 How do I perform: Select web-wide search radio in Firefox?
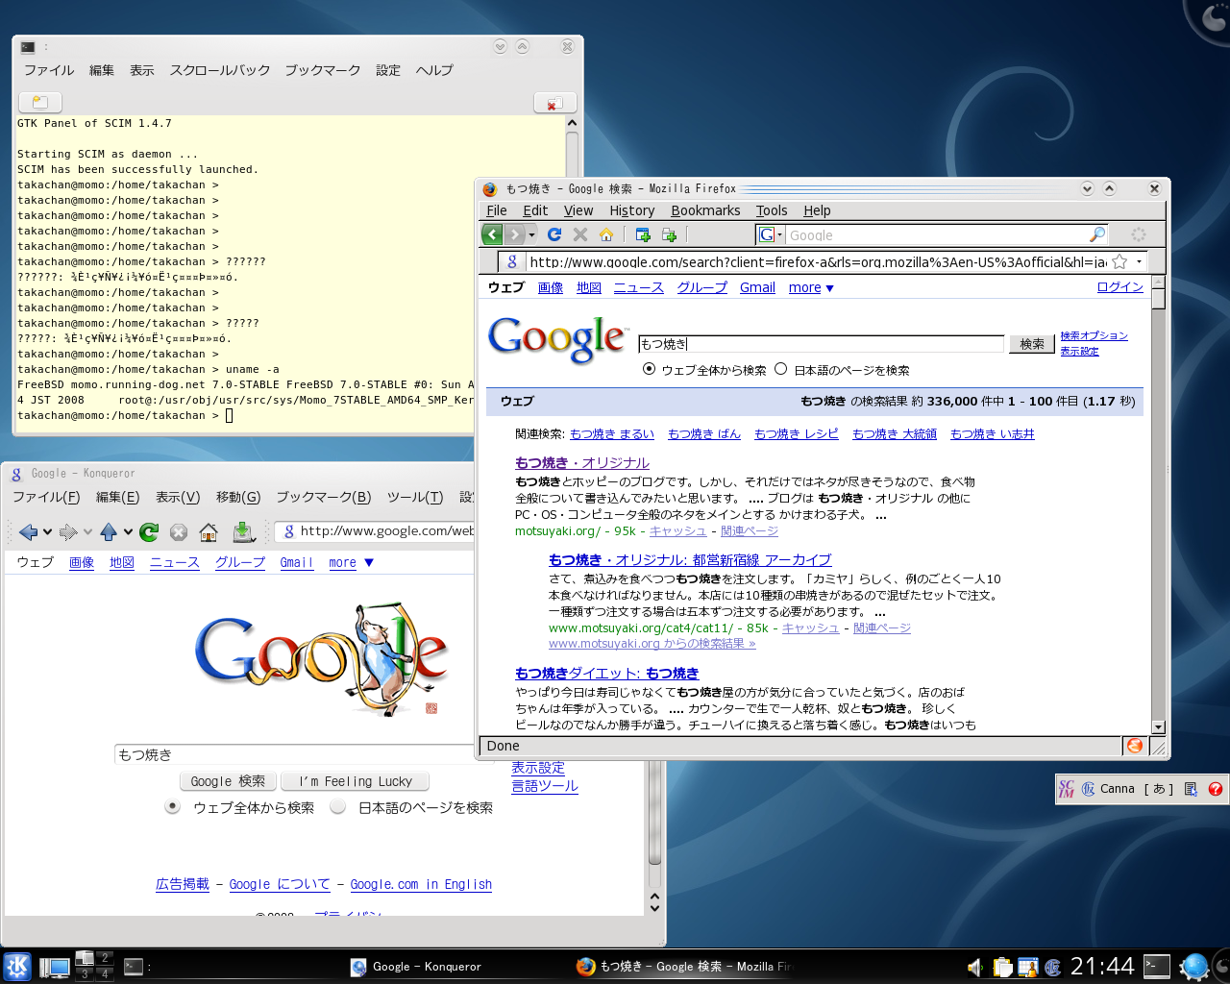point(649,369)
